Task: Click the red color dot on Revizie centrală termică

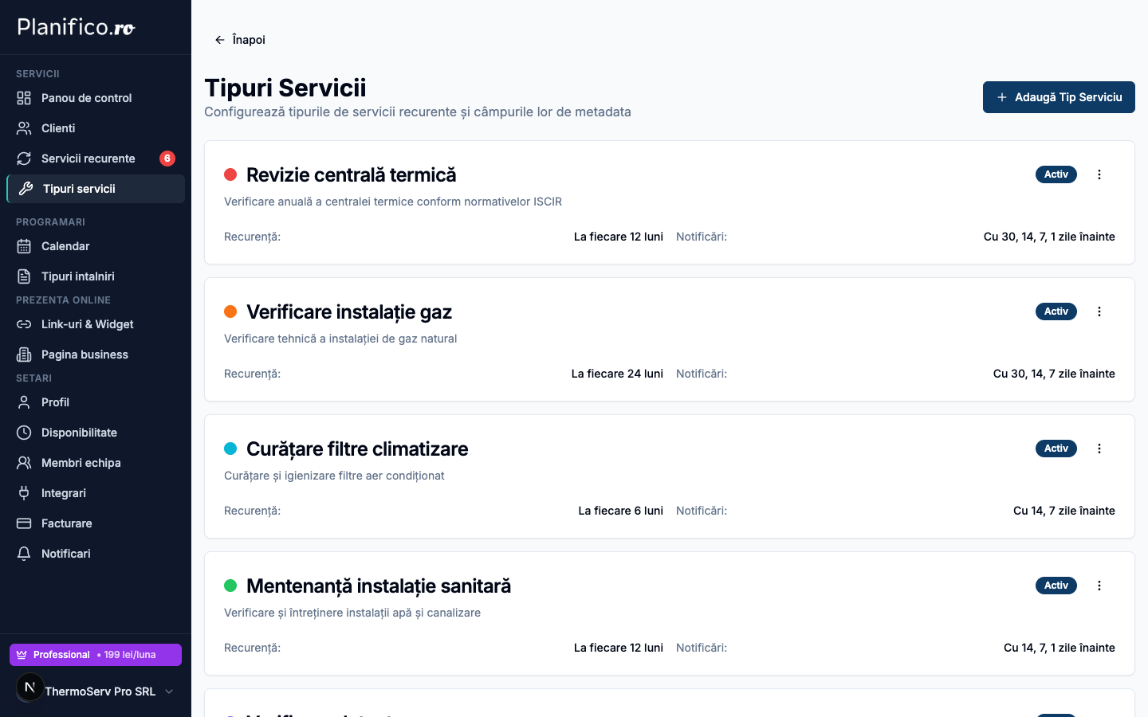Action: pyautogui.click(x=230, y=173)
